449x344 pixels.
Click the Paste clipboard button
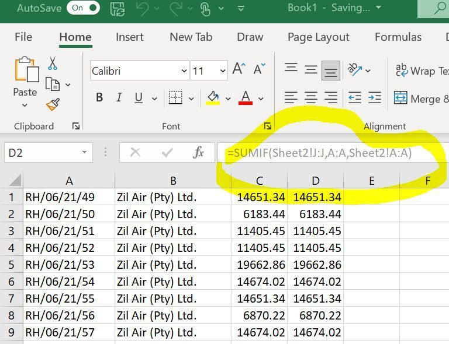click(27, 69)
